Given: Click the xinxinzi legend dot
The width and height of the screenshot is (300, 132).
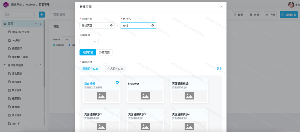Looking at the screenshot, I should click(x=54, y=45).
